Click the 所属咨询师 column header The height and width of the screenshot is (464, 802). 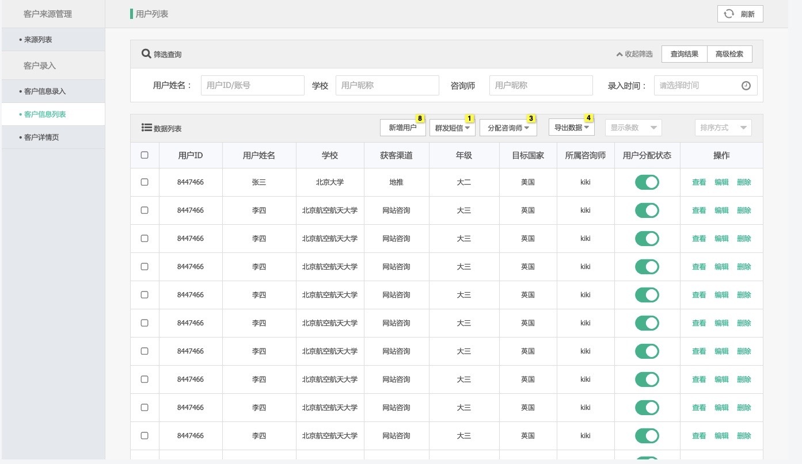[586, 155]
